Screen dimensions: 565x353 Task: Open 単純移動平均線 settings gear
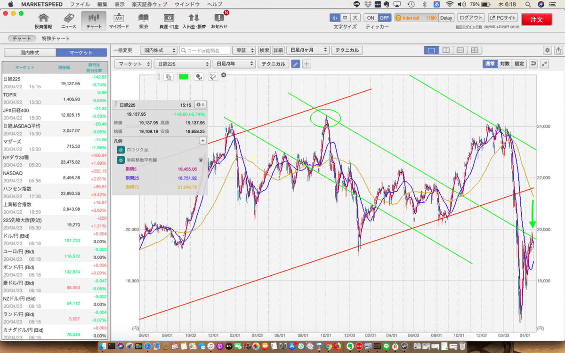click(x=121, y=160)
